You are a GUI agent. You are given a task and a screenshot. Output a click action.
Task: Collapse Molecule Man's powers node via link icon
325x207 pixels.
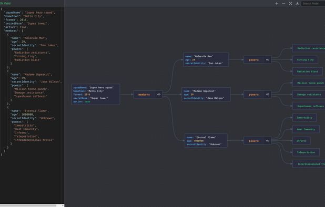click(268, 59)
